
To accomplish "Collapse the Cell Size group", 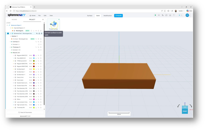I will [10, 42].
